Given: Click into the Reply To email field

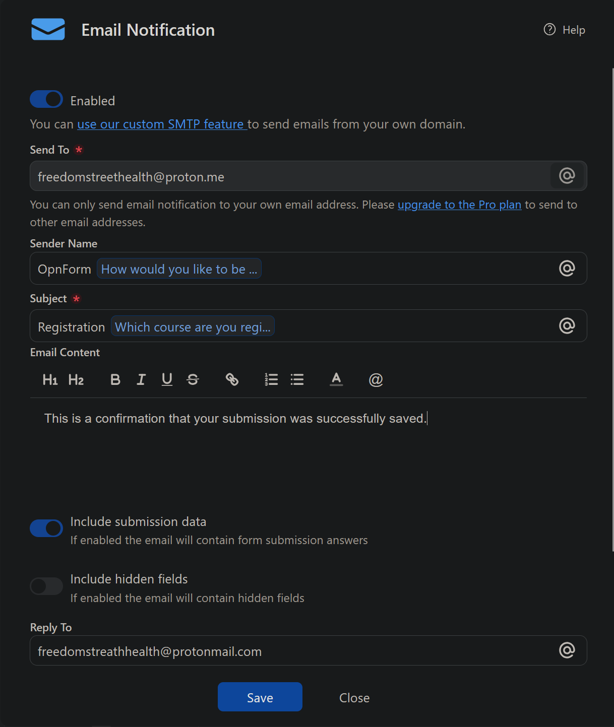Looking at the screenshot, I should (309, 650).
